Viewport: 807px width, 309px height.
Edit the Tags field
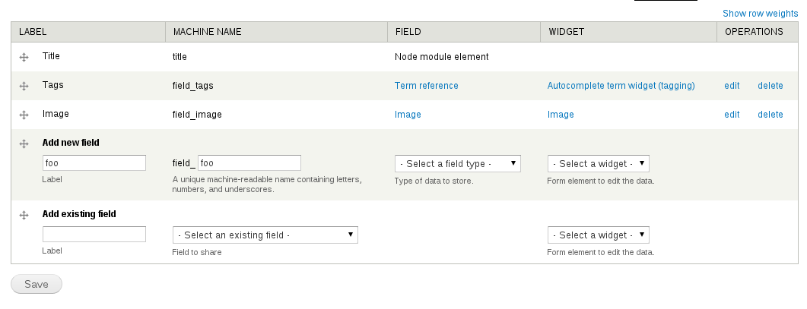[x=732, y=86]
